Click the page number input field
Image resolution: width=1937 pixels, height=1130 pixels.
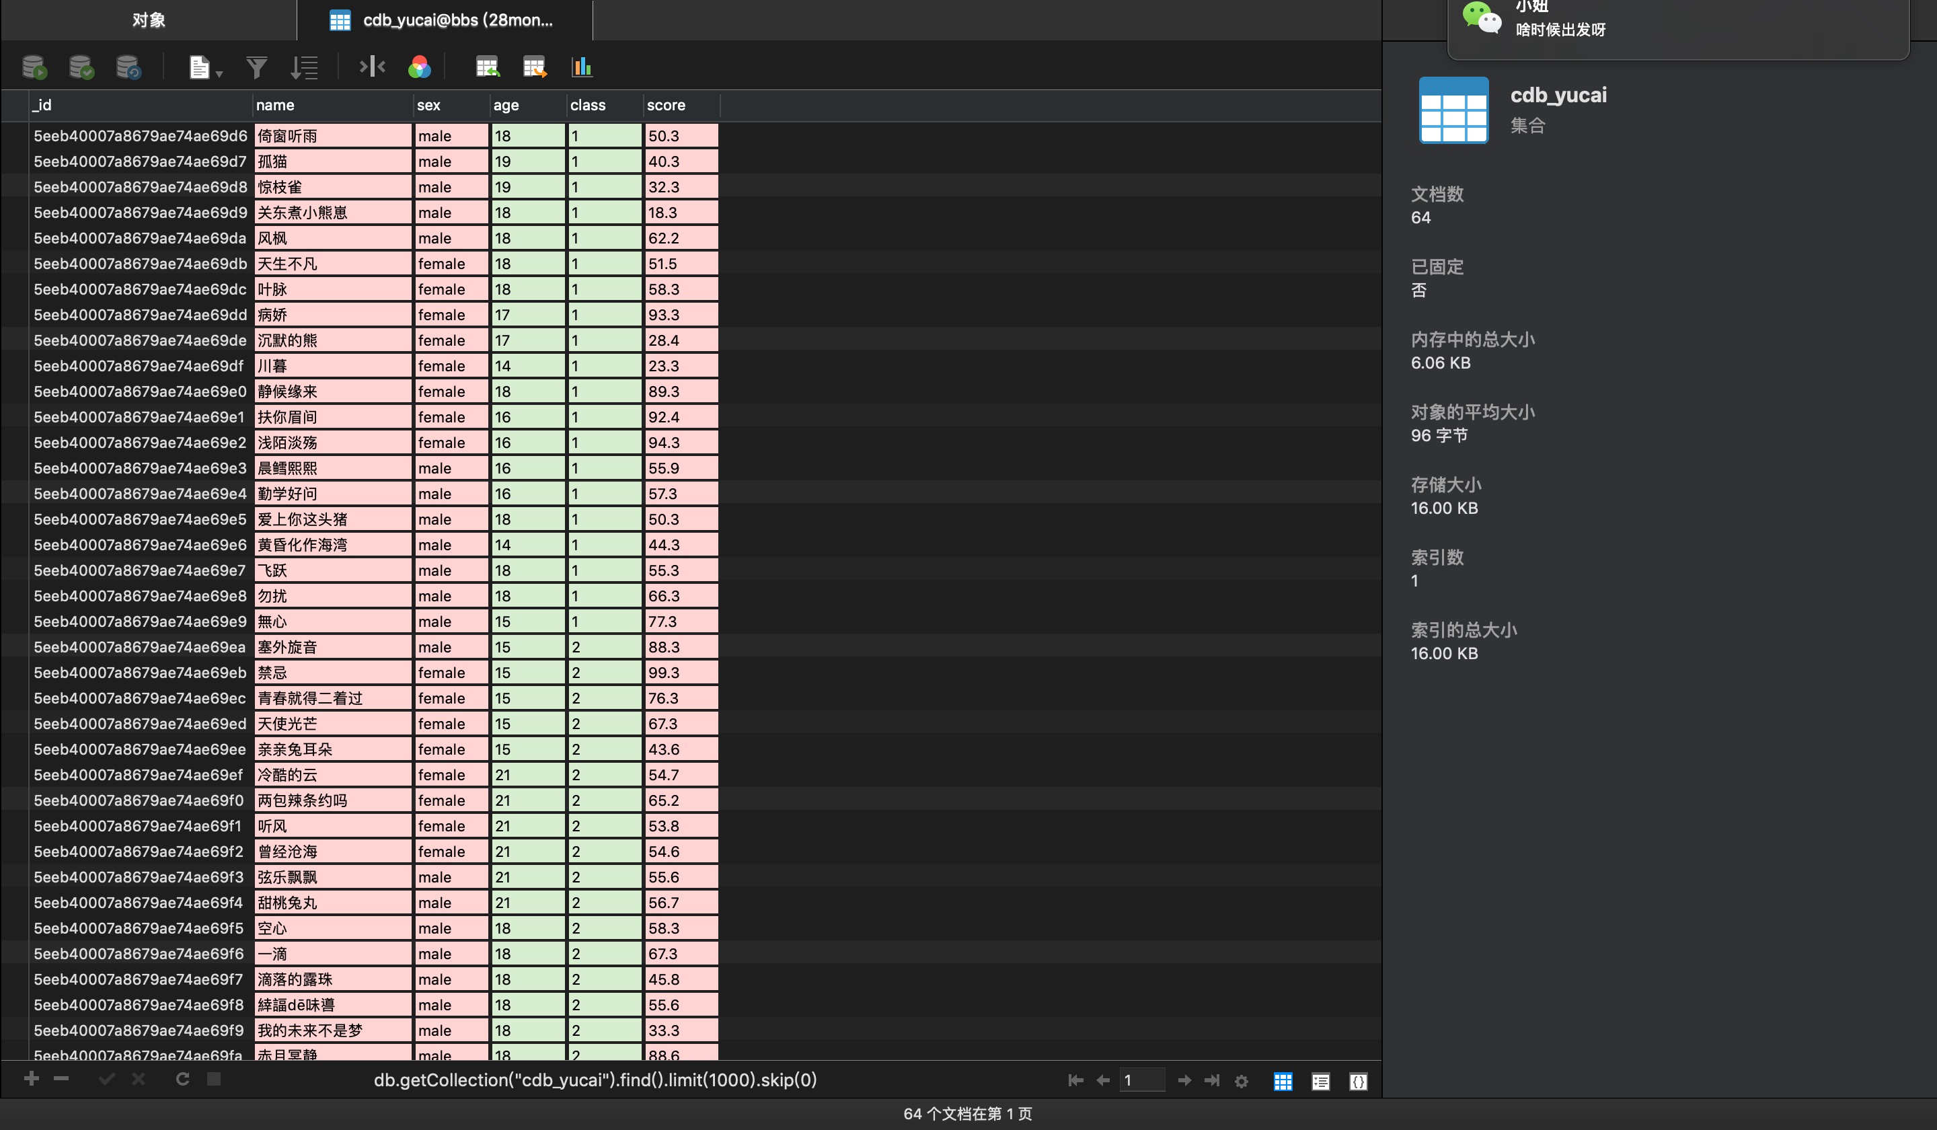tap(1141, 1080)
